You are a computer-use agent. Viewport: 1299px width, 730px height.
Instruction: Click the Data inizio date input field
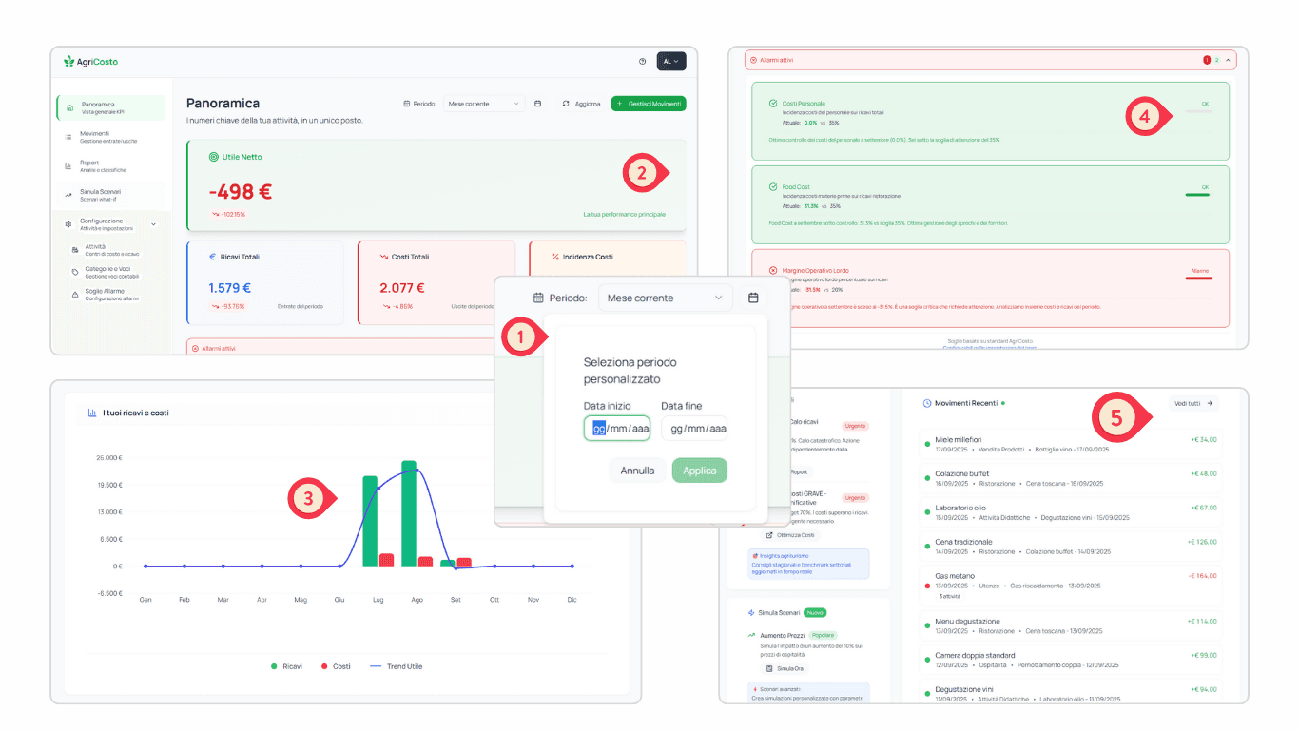pos(616,429)
